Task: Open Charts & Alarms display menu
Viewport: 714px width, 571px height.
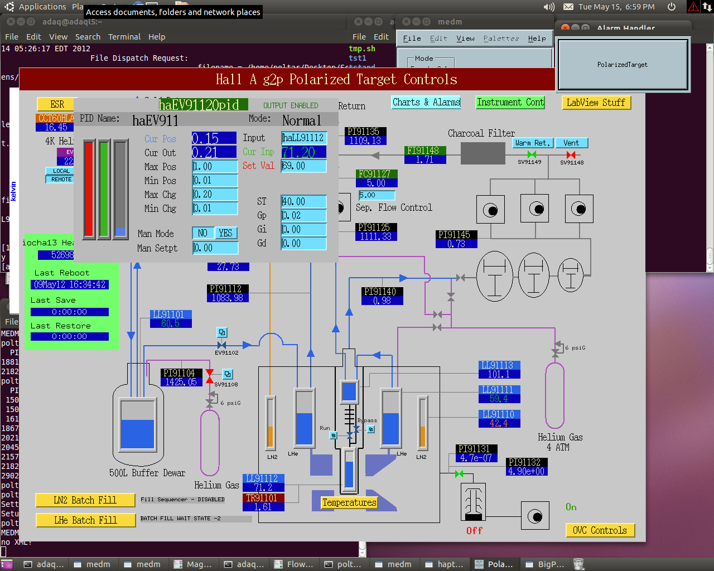Action: tap(426, 102)
